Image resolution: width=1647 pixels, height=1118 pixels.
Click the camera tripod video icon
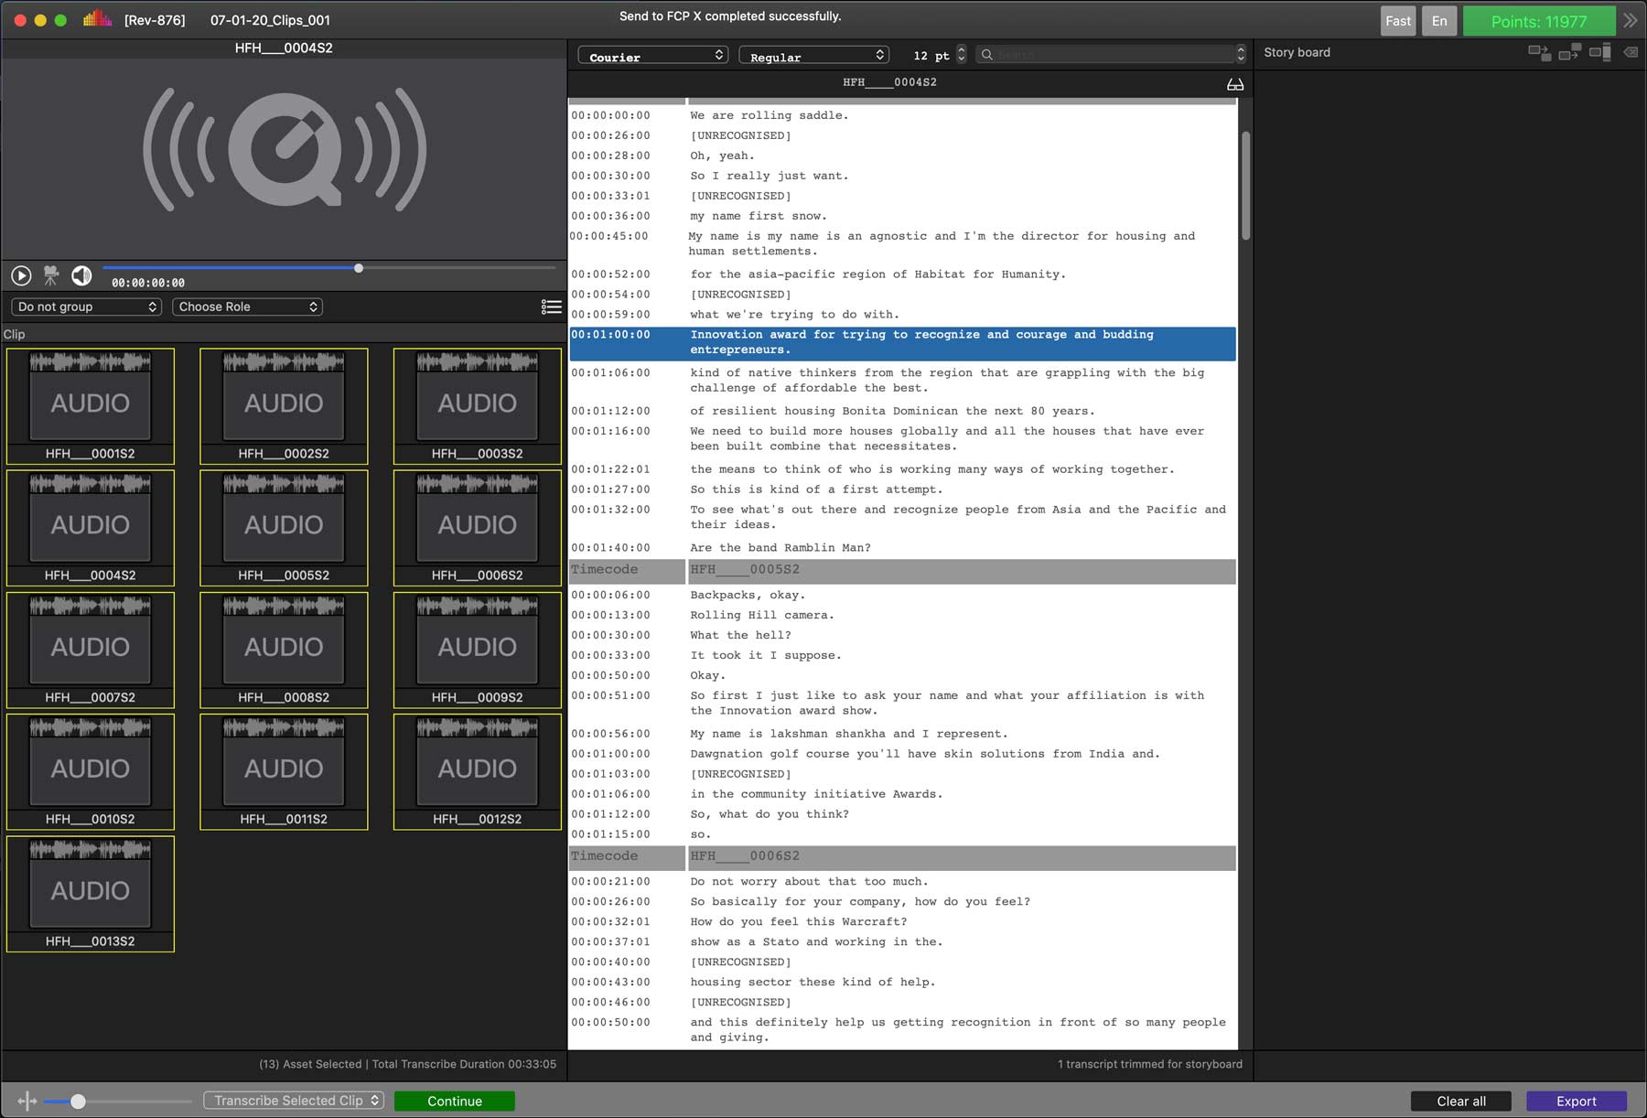(51, 274)
